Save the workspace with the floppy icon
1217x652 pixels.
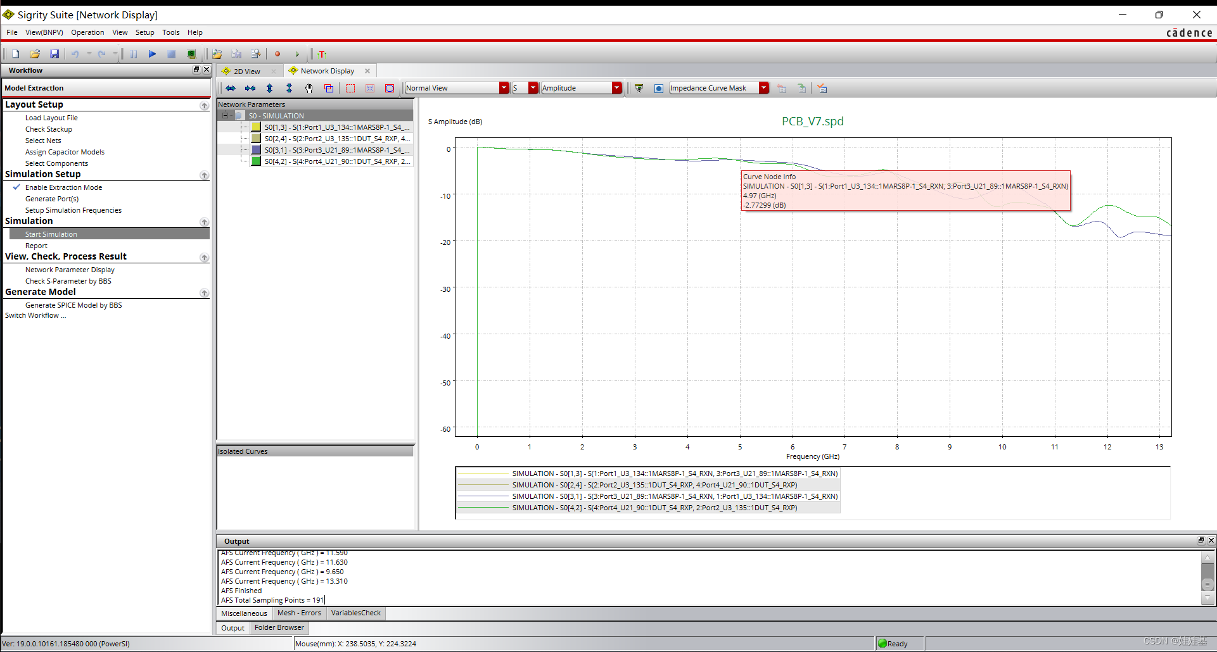coord(54,54)
